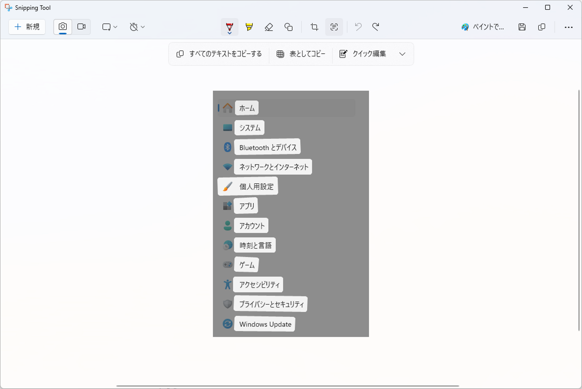
Task: Select the eraser tool
Action: [269, 27]
